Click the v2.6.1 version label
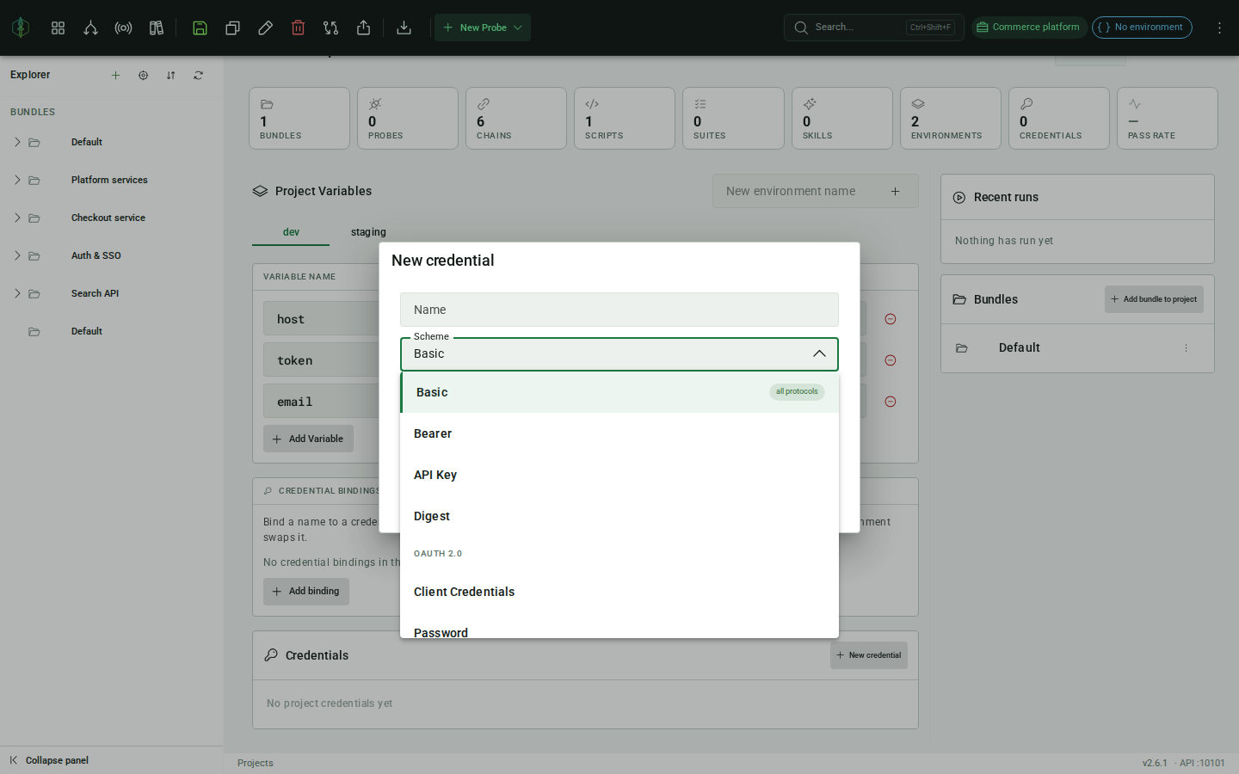Screen dimensions: 1239x774 (x=1155, y=763)
